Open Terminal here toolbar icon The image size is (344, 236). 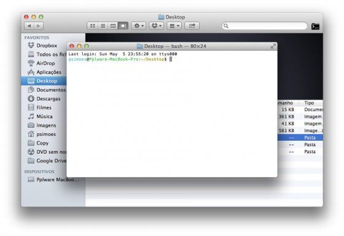tap(315, 26)
